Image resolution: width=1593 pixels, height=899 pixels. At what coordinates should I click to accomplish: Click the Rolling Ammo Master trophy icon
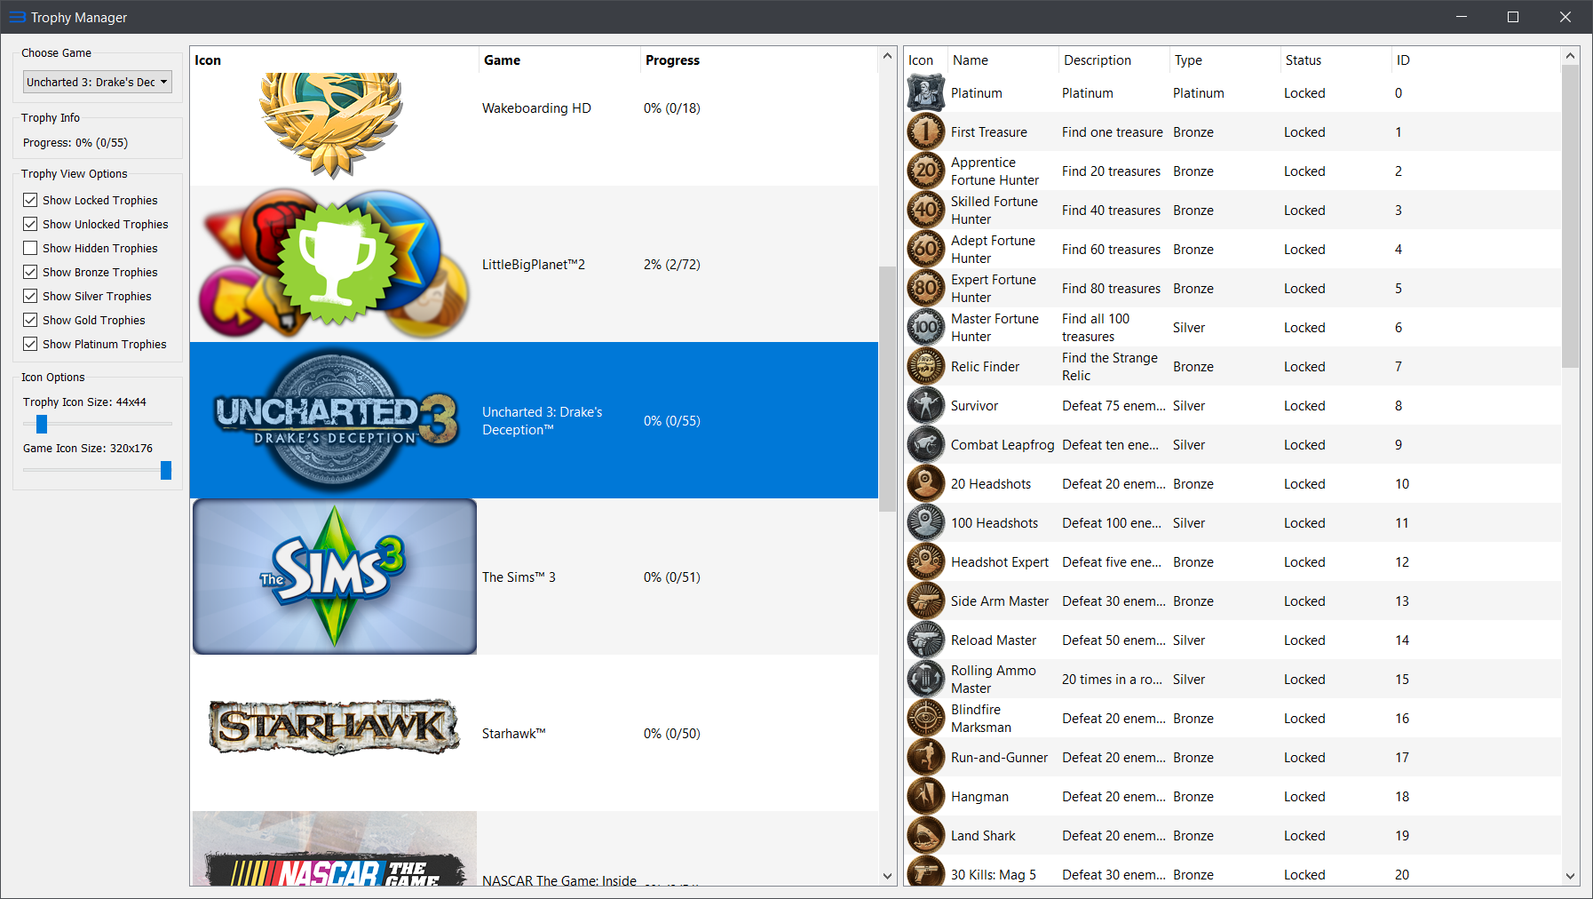pos(925,680)
